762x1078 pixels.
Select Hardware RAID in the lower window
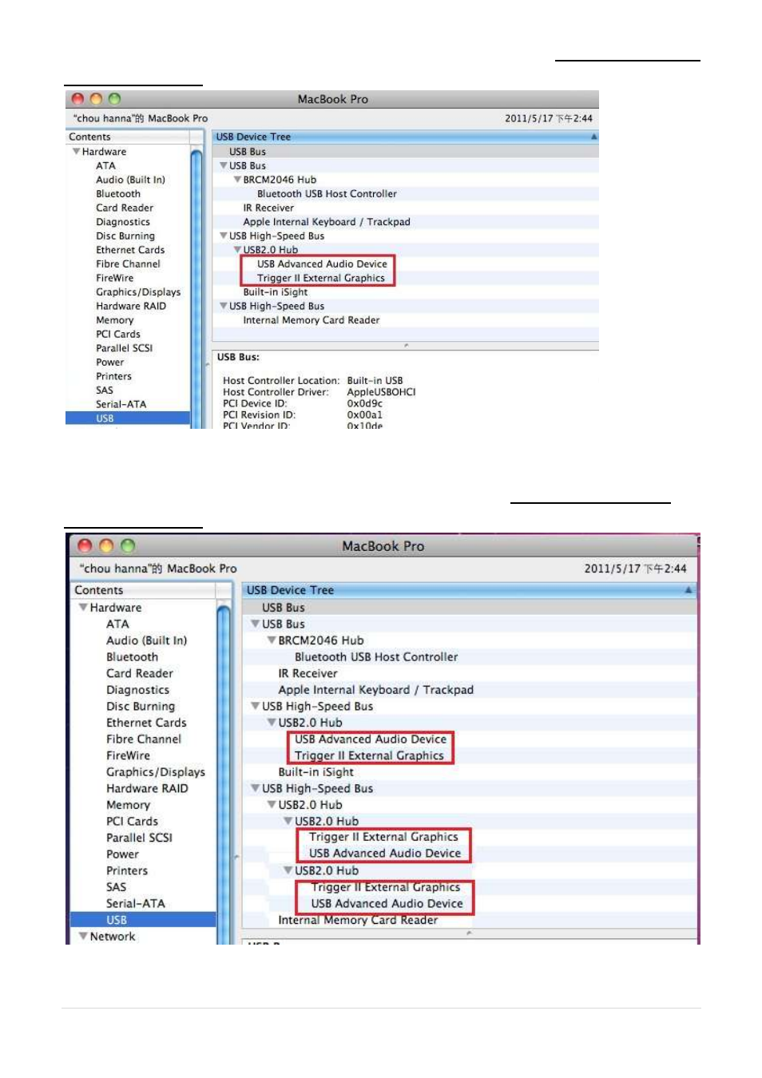click(x=148, y=788)
